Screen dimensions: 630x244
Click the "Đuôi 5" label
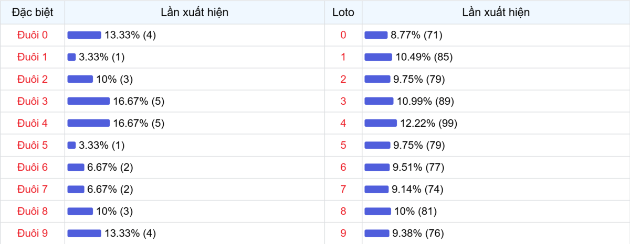(33, 145)
